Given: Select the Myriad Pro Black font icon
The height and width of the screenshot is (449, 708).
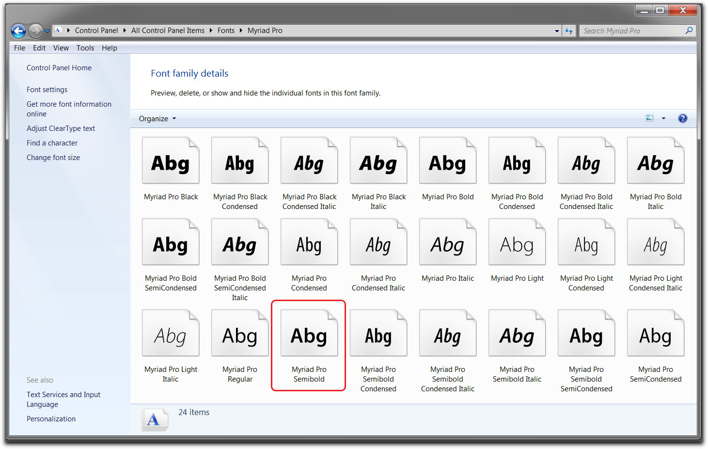Looking at the screenshot, I should (171, 161).
